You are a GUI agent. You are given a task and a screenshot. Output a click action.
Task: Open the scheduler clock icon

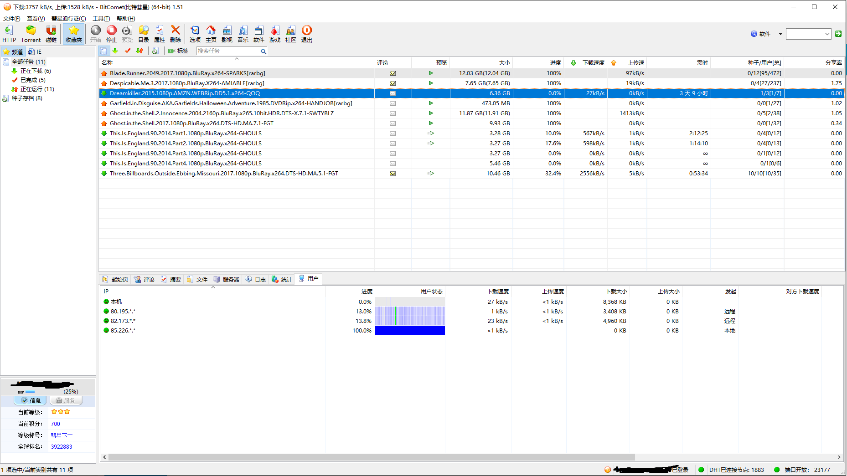(155, 51)
